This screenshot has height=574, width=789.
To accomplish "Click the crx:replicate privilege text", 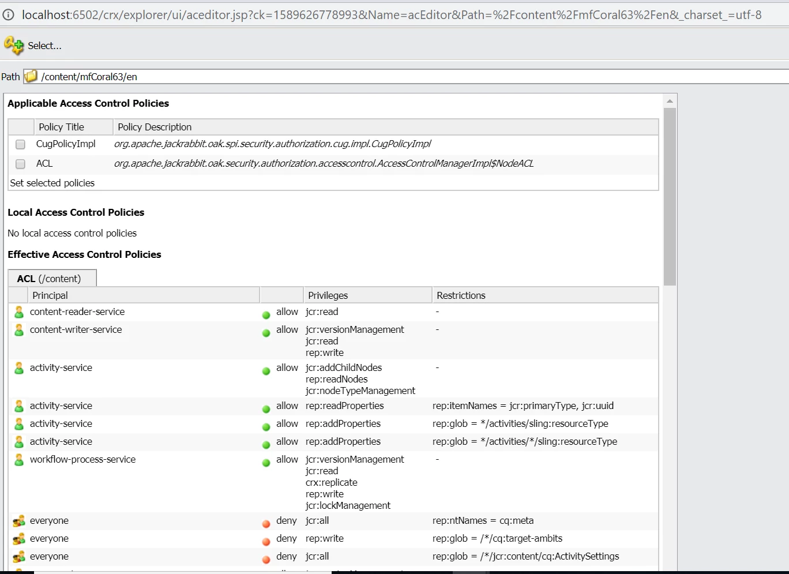I will tap(332, 482).
